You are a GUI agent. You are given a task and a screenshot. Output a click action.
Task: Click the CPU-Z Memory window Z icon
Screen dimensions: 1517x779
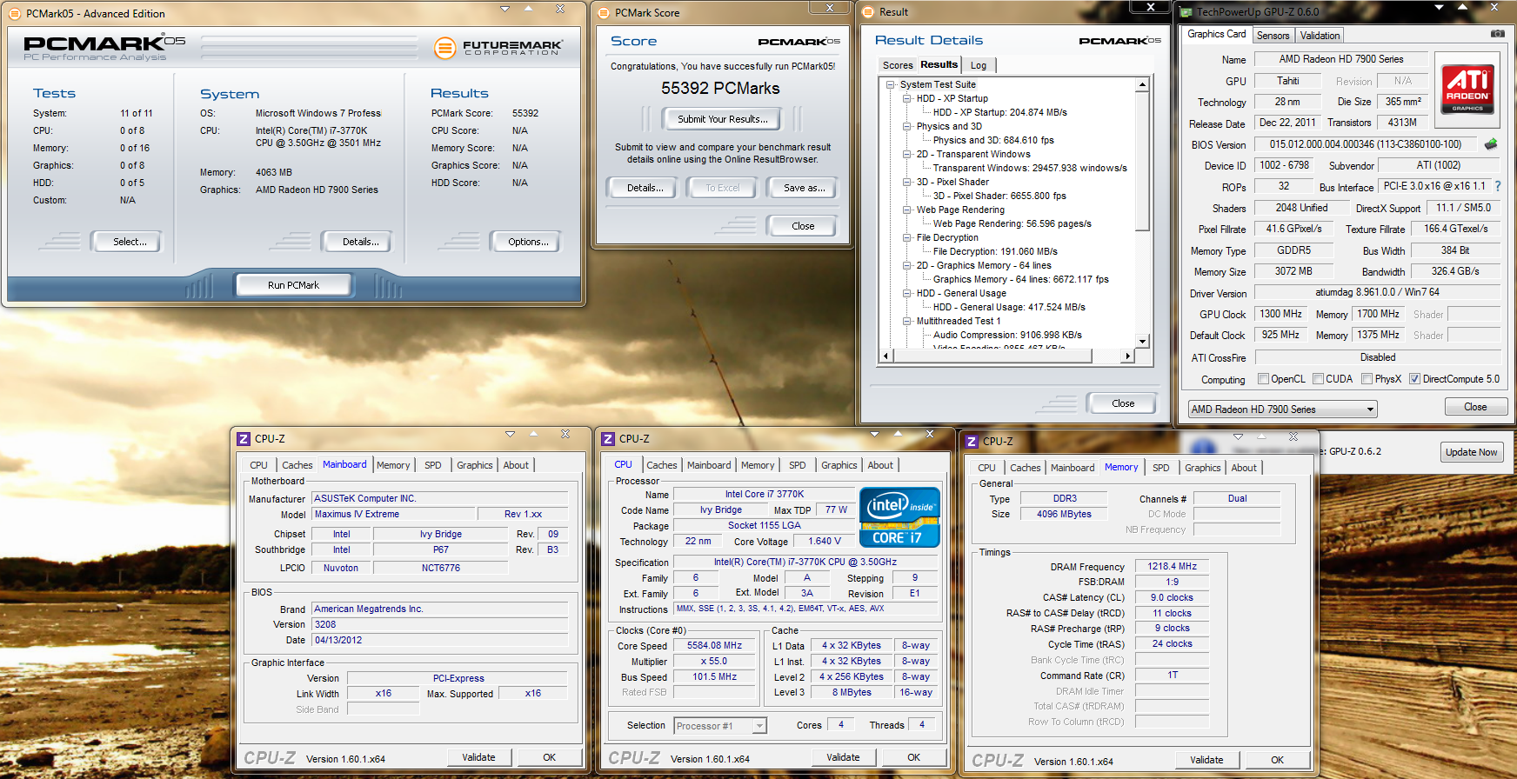point(972,442)
